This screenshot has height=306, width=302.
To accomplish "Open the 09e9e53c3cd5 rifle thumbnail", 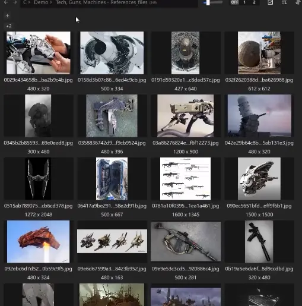I will point(186,241).
